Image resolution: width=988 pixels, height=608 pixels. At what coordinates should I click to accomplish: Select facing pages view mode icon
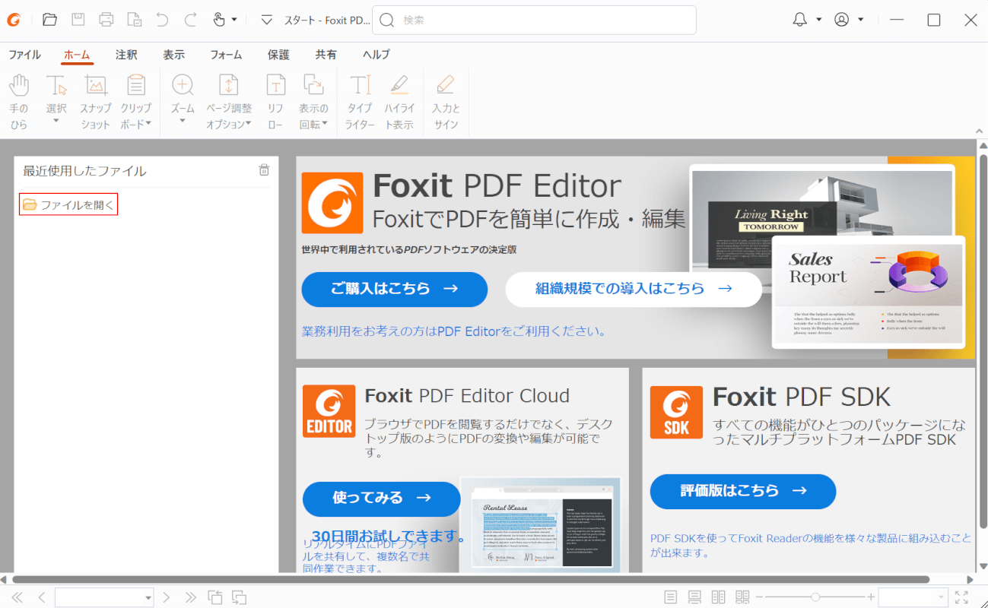pyautogui.click(x=719, y=597)
